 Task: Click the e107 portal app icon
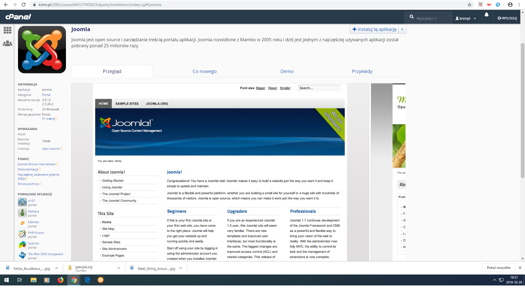pos(22,202)
